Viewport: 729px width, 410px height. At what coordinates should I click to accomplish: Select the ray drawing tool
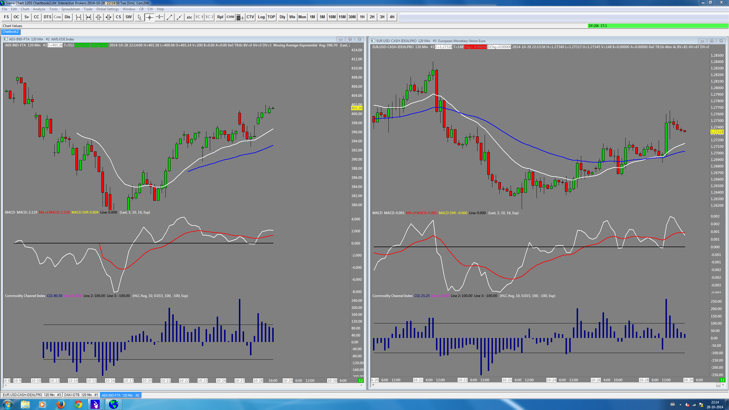click(x=179, y=17)
